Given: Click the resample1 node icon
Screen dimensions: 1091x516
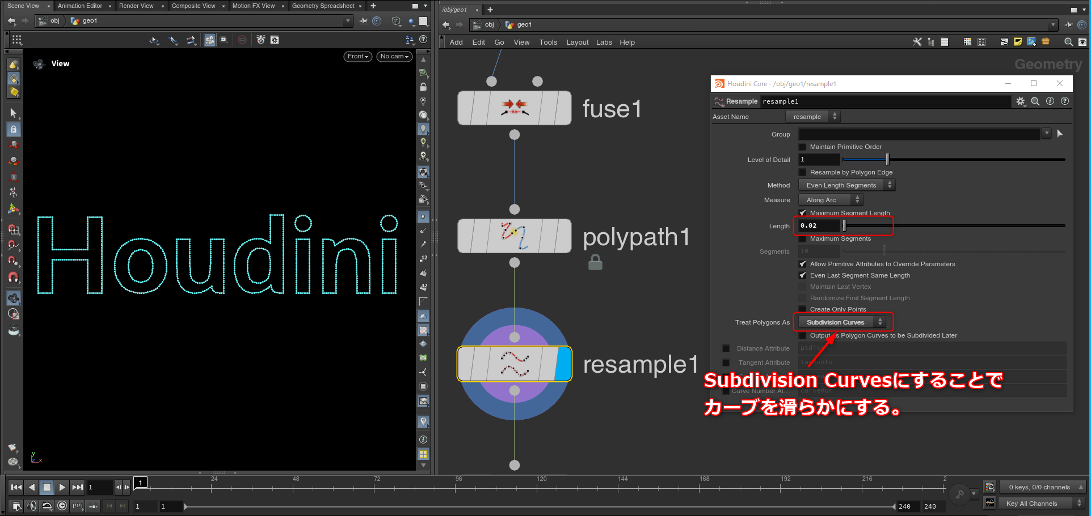Looking at the screenshot, I should (514, 364).
